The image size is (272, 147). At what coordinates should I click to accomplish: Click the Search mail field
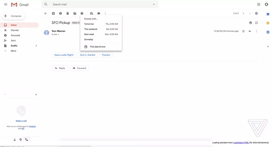pos(100,4)
